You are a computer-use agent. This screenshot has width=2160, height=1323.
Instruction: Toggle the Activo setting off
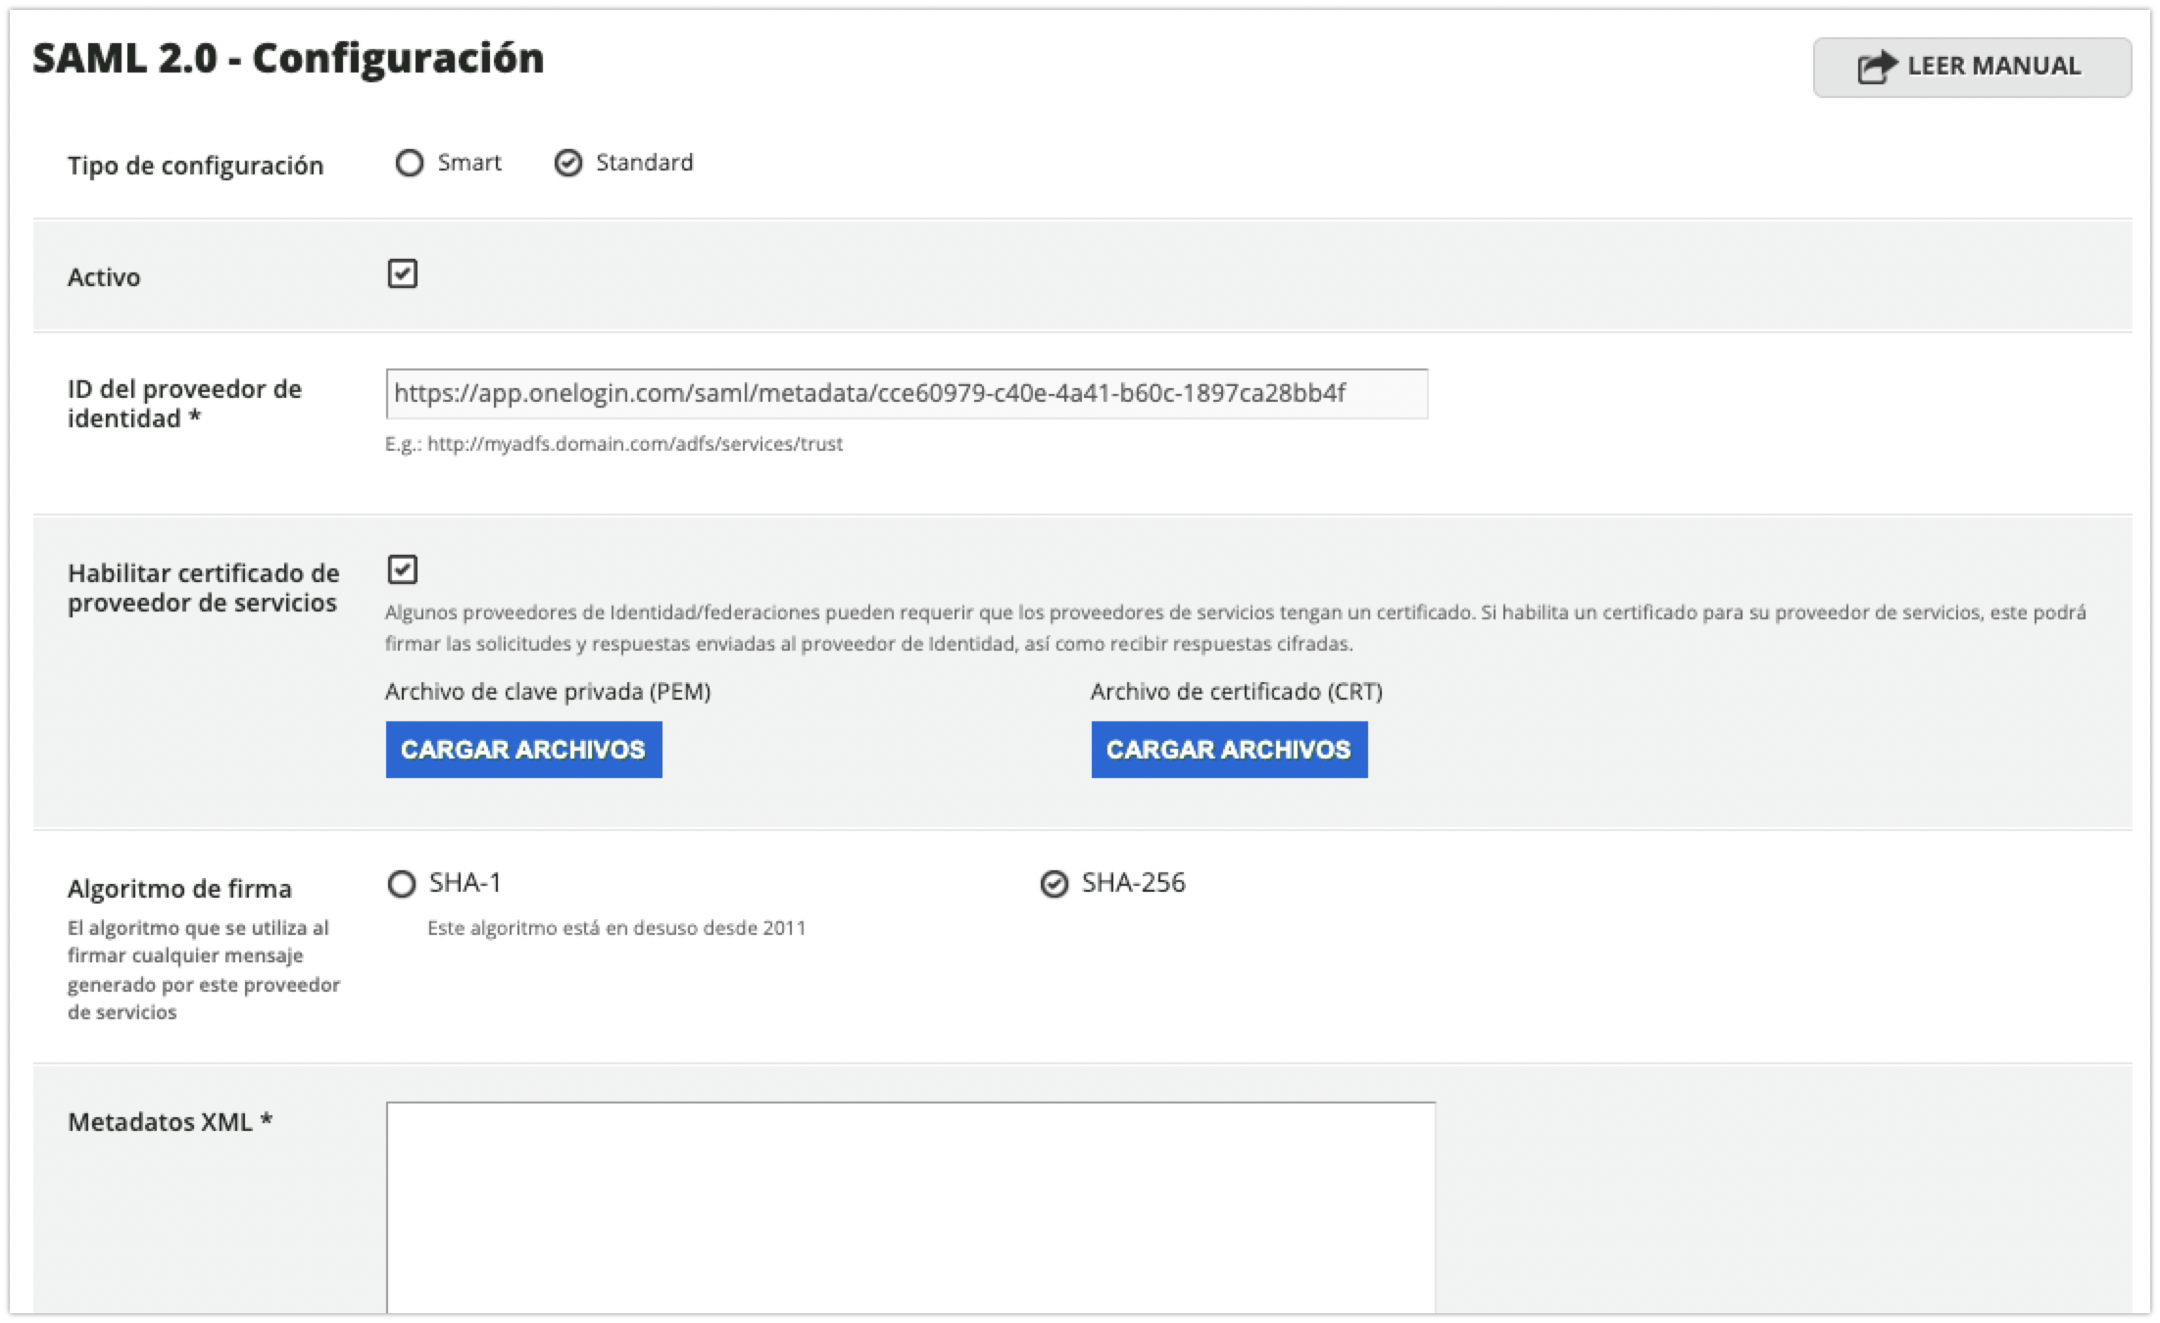tap(403, 274)
